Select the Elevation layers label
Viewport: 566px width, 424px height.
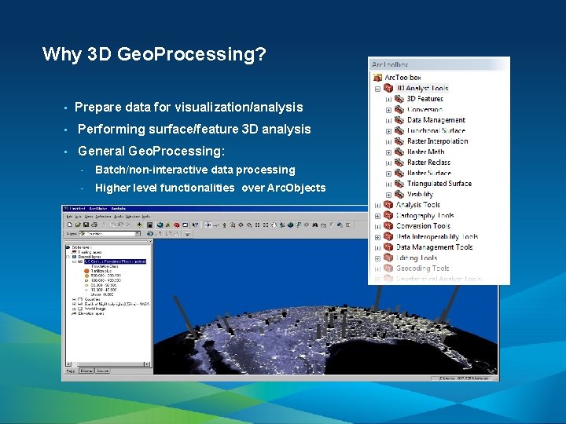pyautogui.click(x=91, y=313)
